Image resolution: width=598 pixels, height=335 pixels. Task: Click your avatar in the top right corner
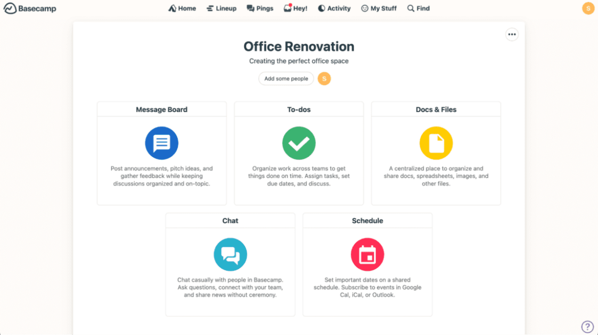click(x=588, y=8)
